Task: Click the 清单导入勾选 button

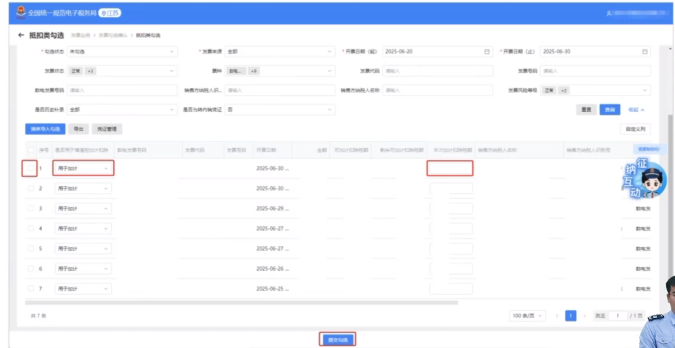Action: pos(45,129)
